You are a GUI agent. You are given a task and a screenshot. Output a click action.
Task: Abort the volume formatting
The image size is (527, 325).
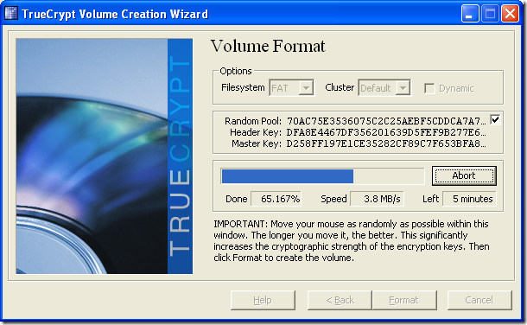click(464, 175)
